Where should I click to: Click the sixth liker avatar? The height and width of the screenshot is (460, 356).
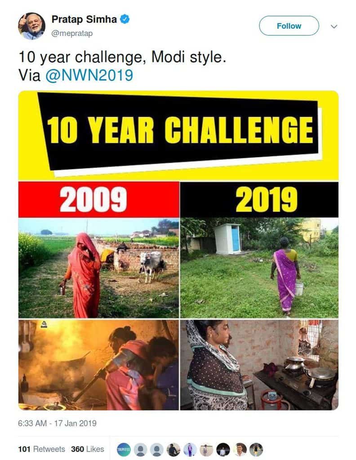click(x=207, y=449)
